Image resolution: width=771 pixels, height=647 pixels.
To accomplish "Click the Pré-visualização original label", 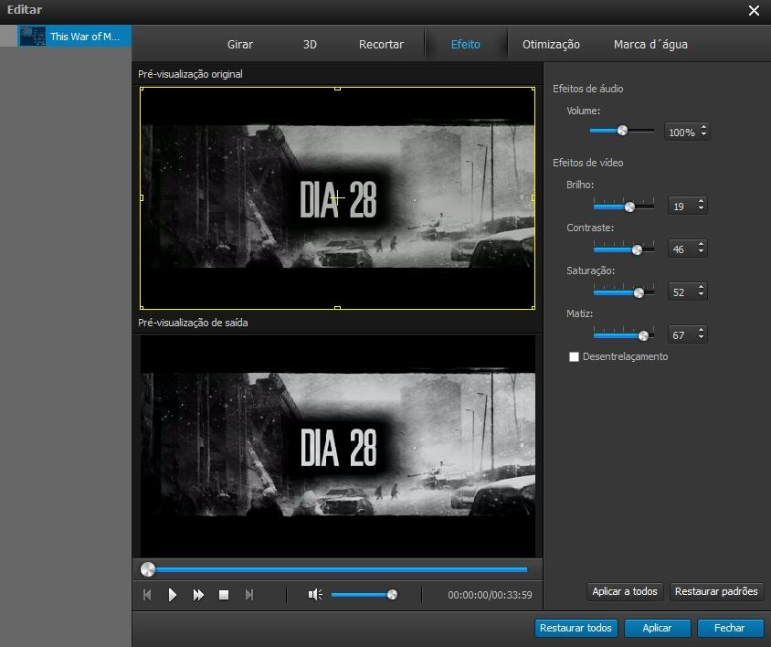I will click(x=190, y=74).
